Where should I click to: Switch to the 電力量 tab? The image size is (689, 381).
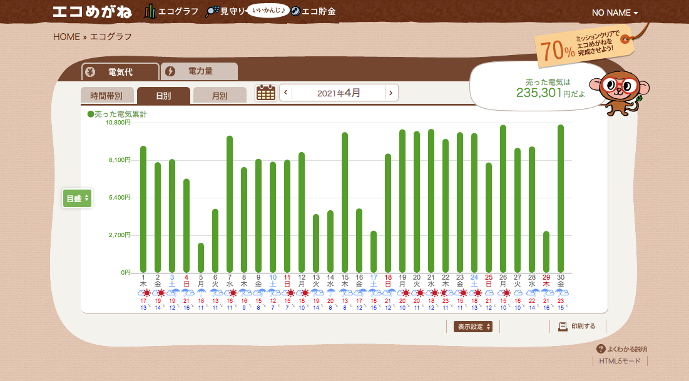199,71
